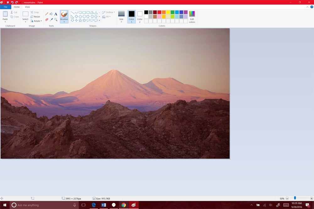Select the rectangle shape

(84, 12)
